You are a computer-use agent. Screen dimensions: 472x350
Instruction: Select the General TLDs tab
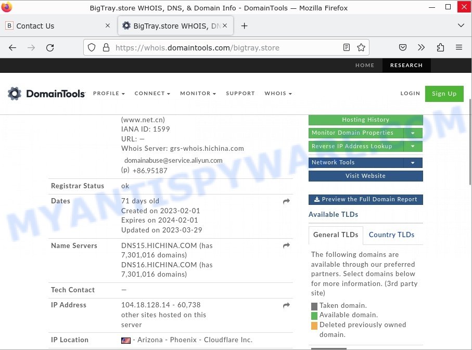coord(336,235)
